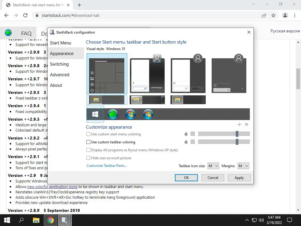
Task: Open Customize Taskbar Perks link
Action: (107, 166)
